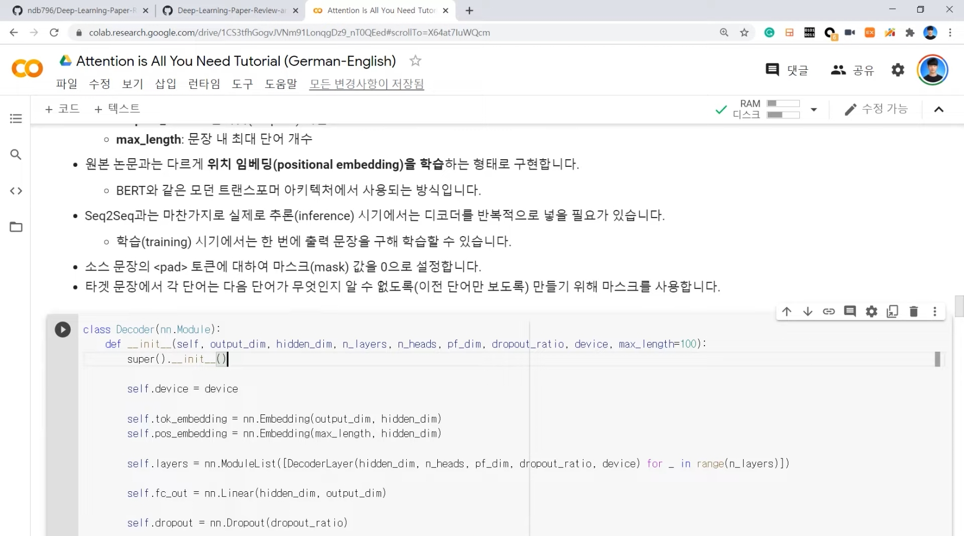Open the Colab settings gear
This screenshot has width=964, height=536.
[x=897, y=70]
